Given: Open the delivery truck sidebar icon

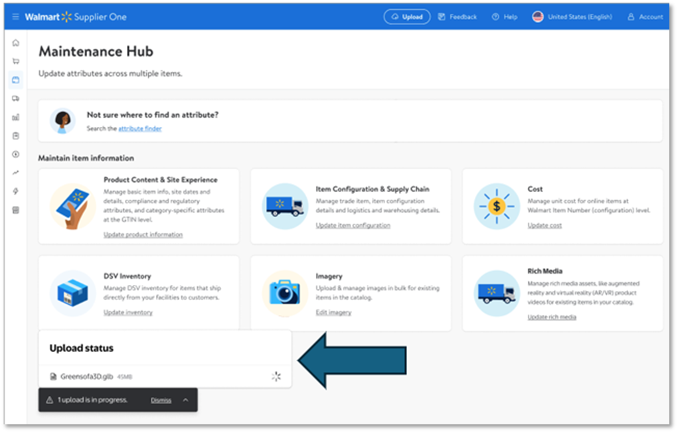Looking at the screenshot, I should click(16, 99).
